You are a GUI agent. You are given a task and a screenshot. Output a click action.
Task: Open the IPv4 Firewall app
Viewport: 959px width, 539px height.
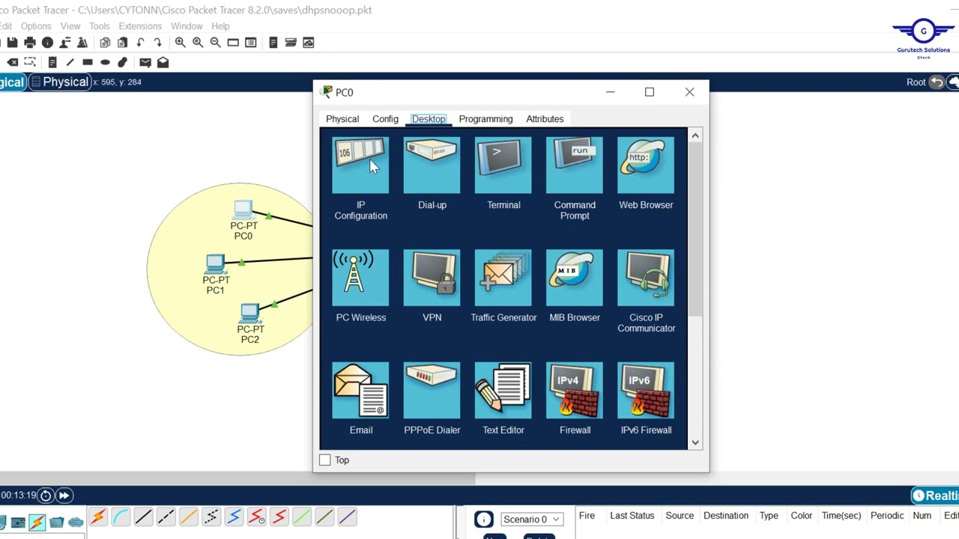click(x=575, y=390)
